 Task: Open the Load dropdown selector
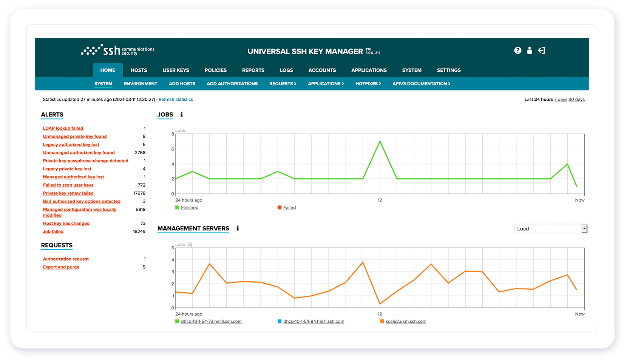point(551,229)
